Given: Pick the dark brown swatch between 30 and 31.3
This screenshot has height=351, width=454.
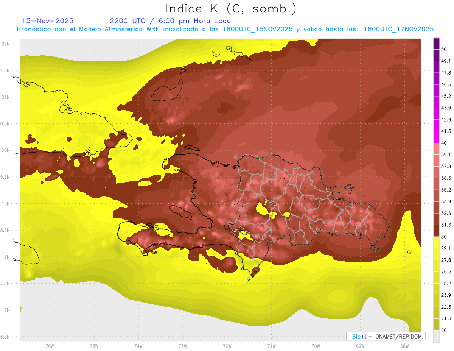Looking at the screenshot, I should point(436,231).
